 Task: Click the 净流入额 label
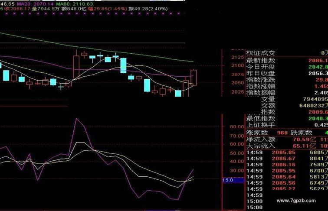tap(261, 140)
